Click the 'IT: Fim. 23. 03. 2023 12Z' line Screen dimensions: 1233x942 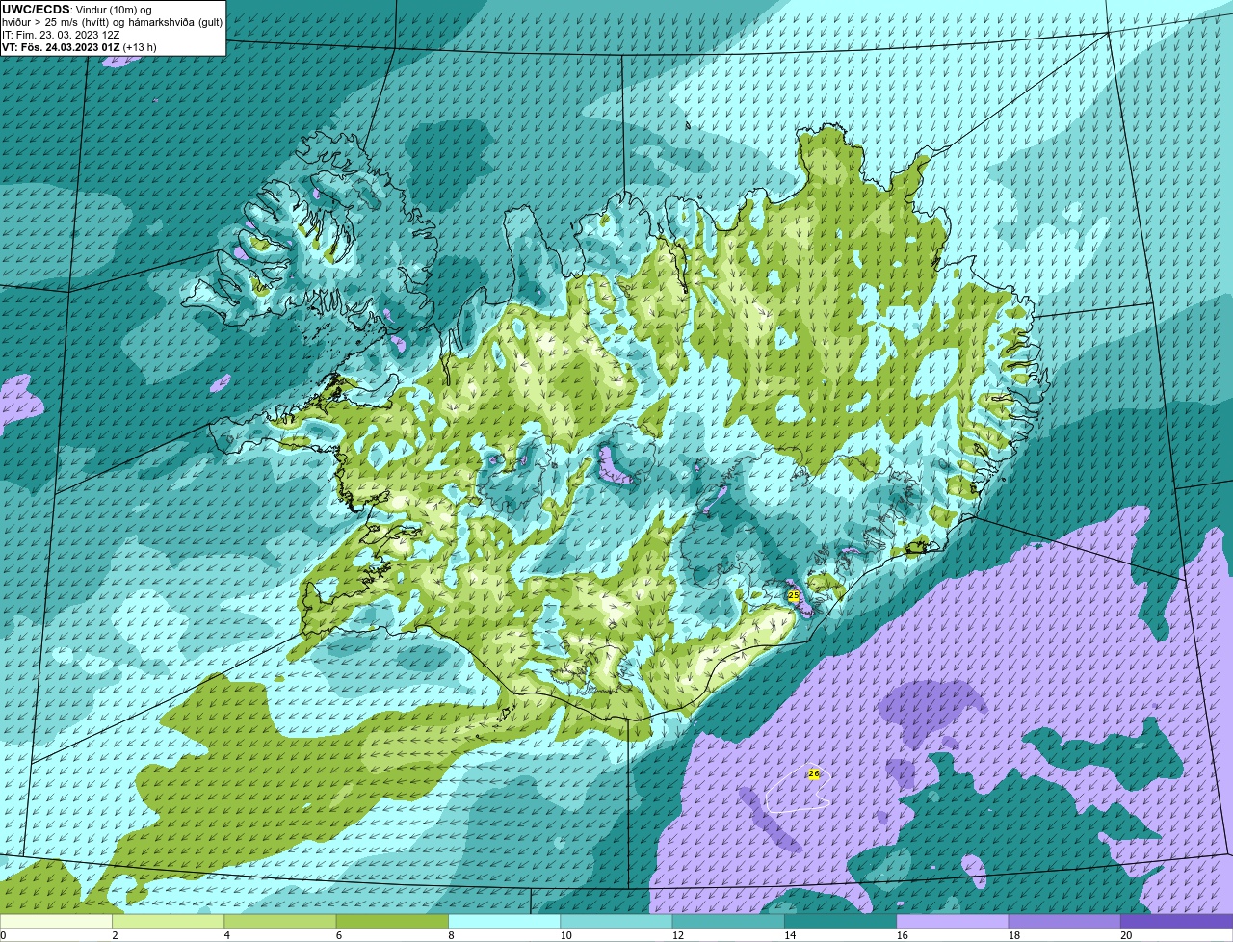[x=62, y=35]
